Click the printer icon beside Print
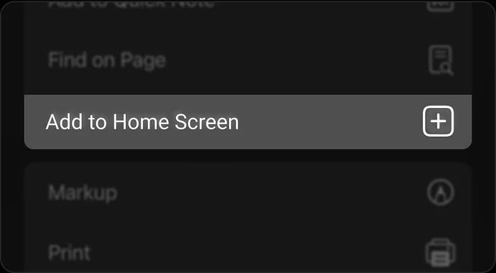Image resolution: width=496 pixels, height=273 pixels. 440,253
